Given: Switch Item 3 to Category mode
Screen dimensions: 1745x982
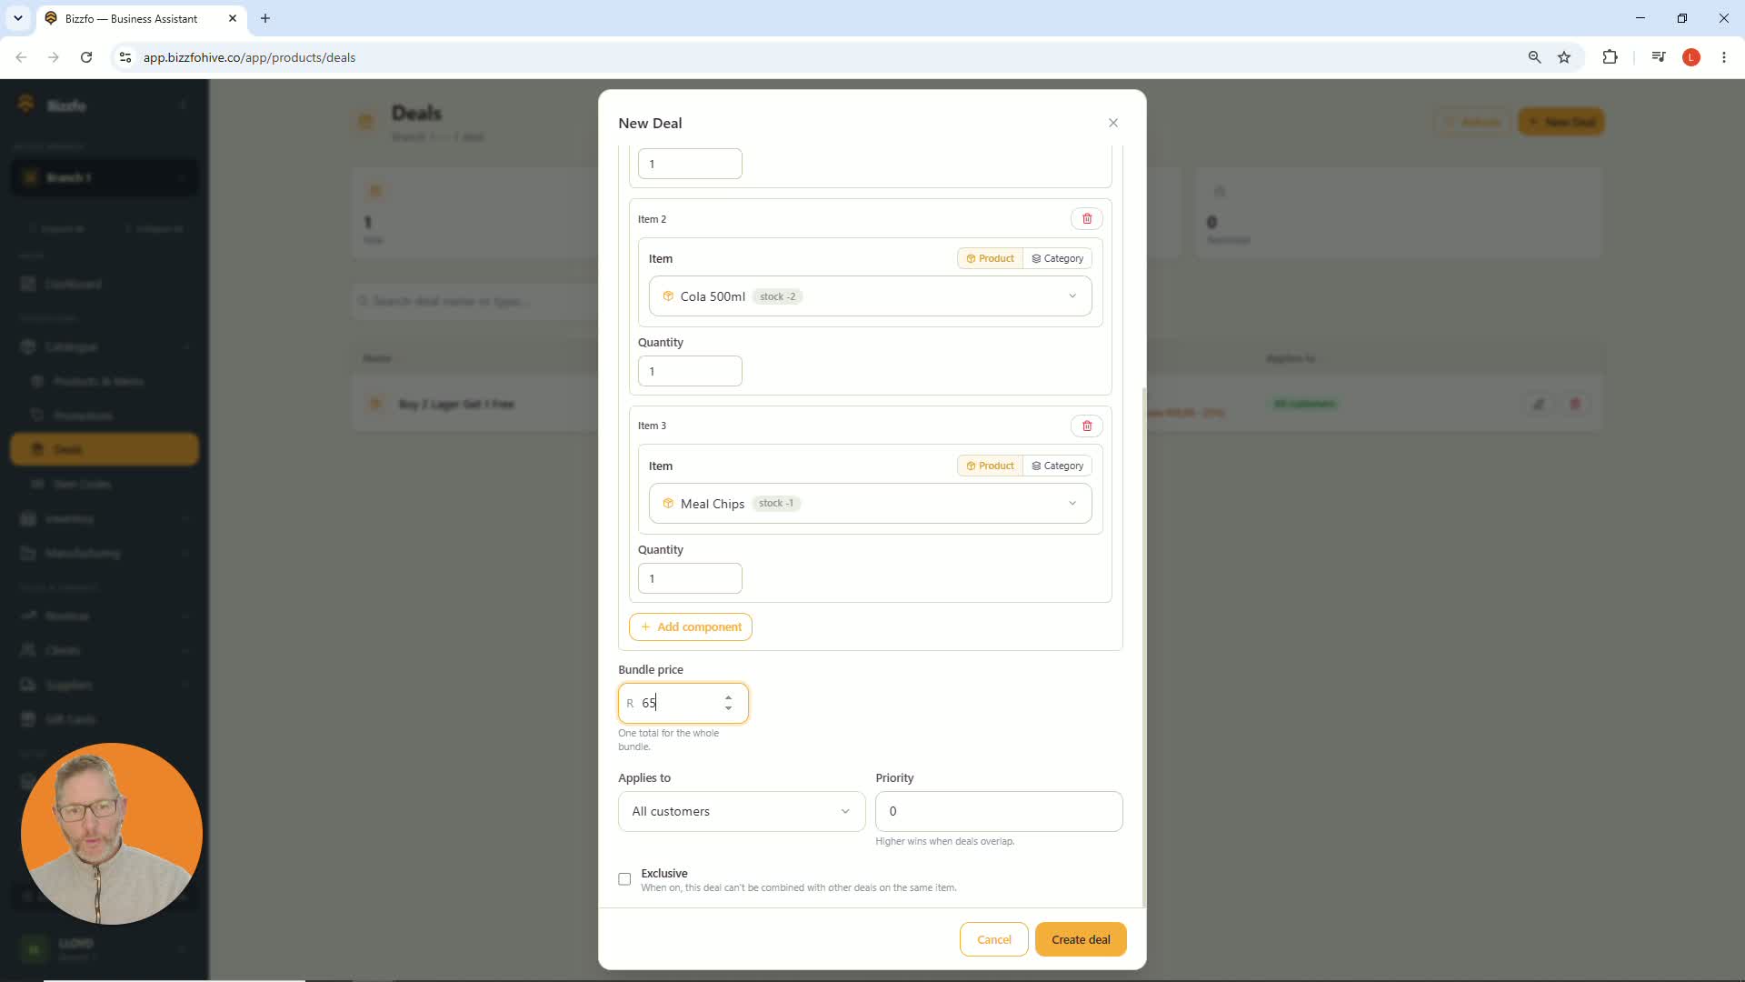Looking at the screenshot, I should pos(1058,466).
